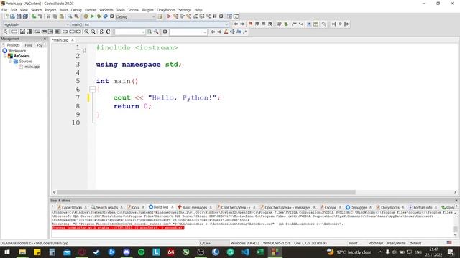Click line 10 in the code editor
The width and height of the screenshot is (460, 258).
76,123
